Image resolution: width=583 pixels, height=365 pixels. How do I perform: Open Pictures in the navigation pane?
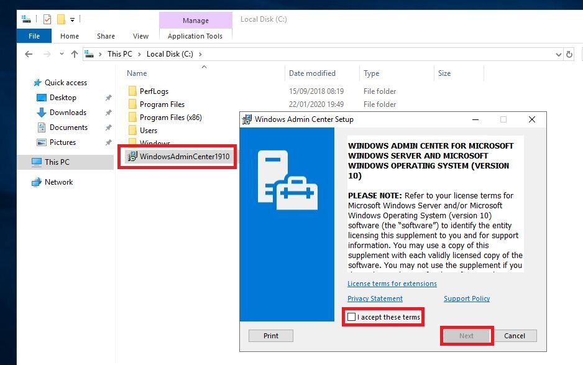coord(62,142)
